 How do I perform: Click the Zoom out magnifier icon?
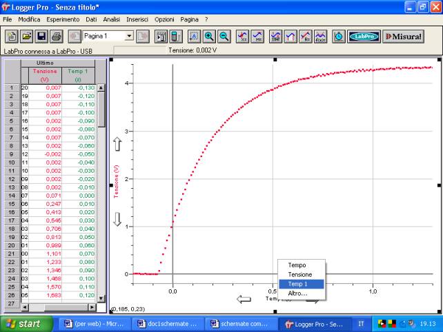coord(224,37)
